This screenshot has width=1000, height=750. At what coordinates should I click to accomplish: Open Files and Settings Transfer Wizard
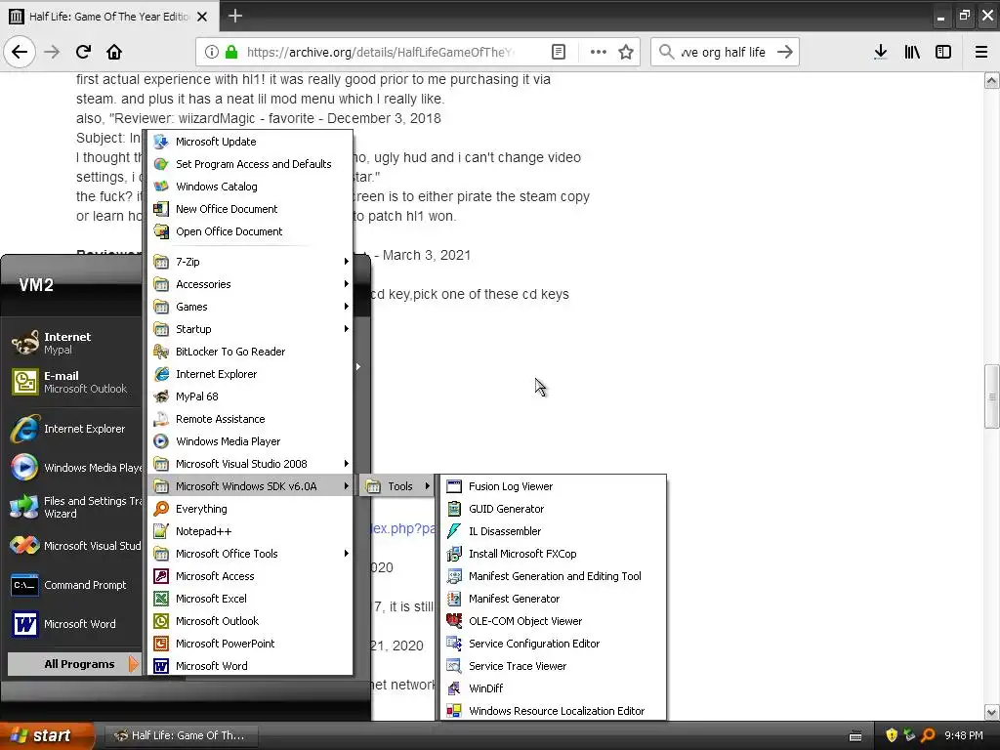tap(74, 507)
